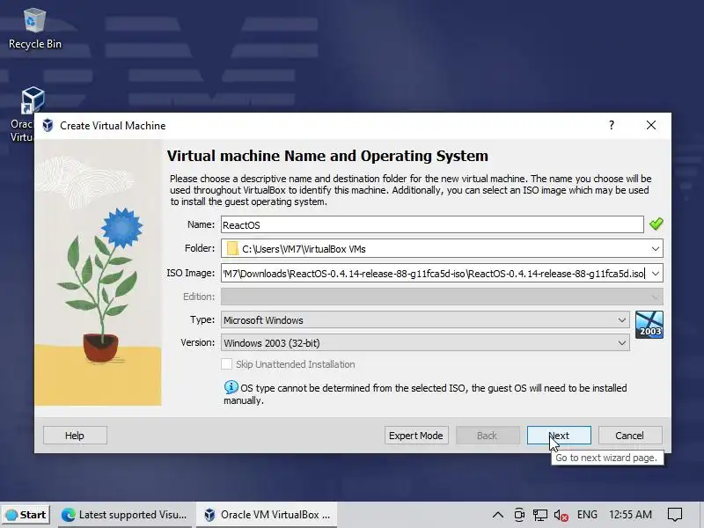Screen dimensions: 704x528
Task: Open the Meet Now camera tray icon
Action: (x=519, y=515)
